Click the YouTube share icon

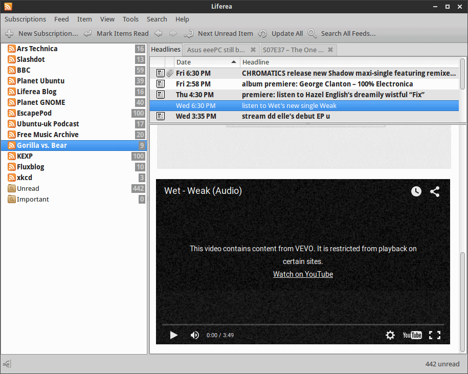(x=435, y=191)
